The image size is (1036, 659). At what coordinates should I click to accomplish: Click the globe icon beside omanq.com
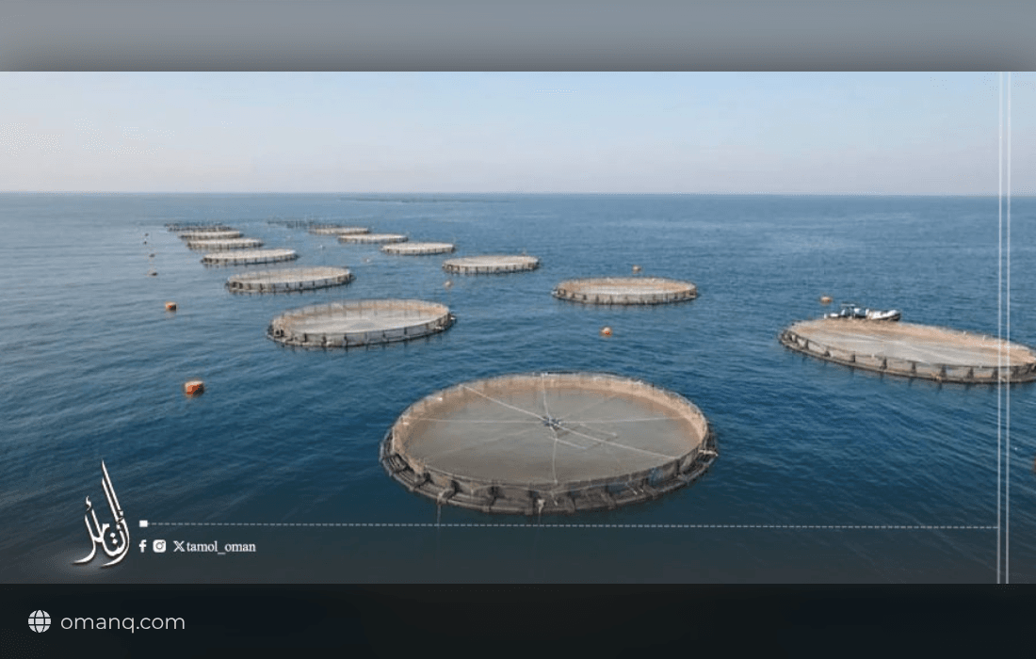pos(39,621)
